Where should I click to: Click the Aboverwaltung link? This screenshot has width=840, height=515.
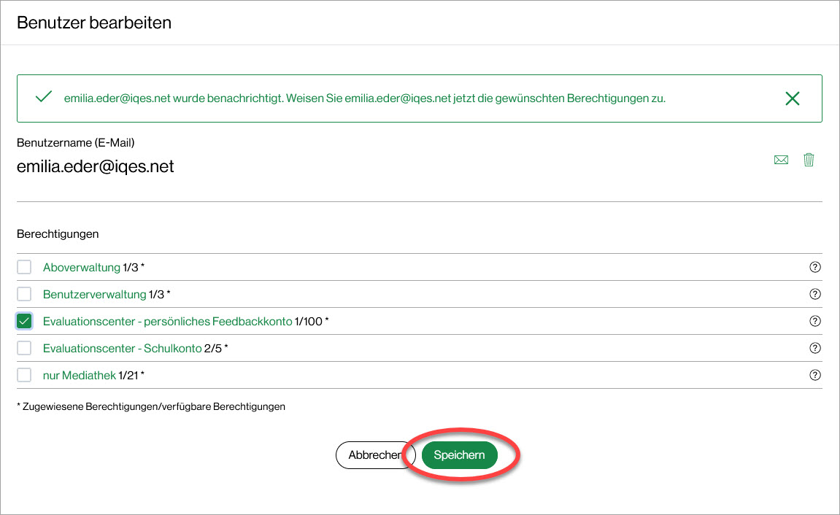[x=81, y=268]
